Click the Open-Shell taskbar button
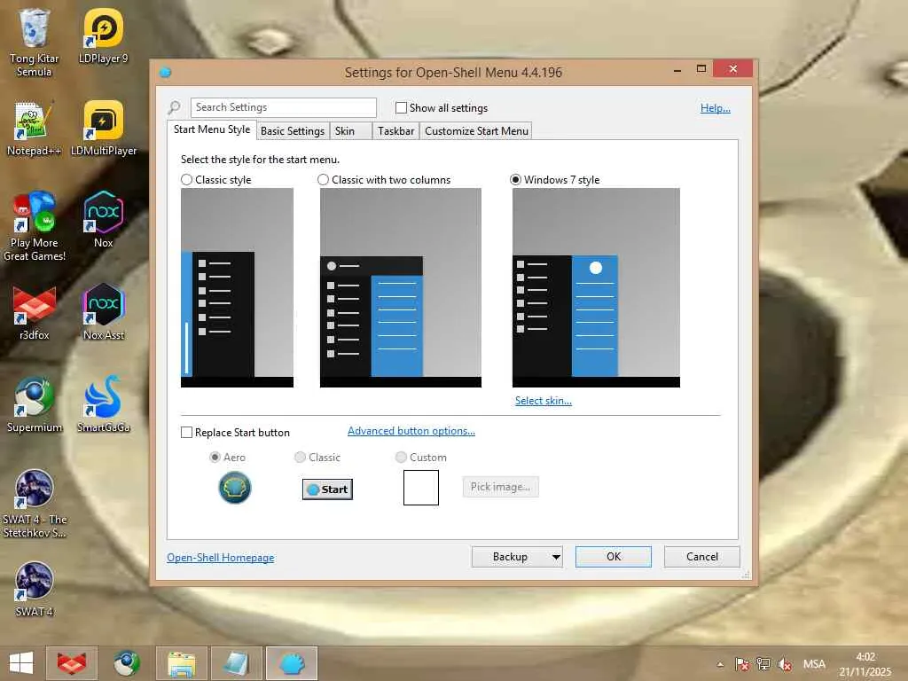This screenshot has height=681, width=908. pos(292,663)
